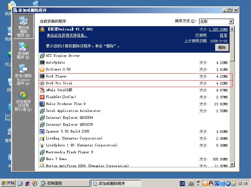
Task: Select the Nero 7 Demo entry
Action: click(x=134, y=159)
